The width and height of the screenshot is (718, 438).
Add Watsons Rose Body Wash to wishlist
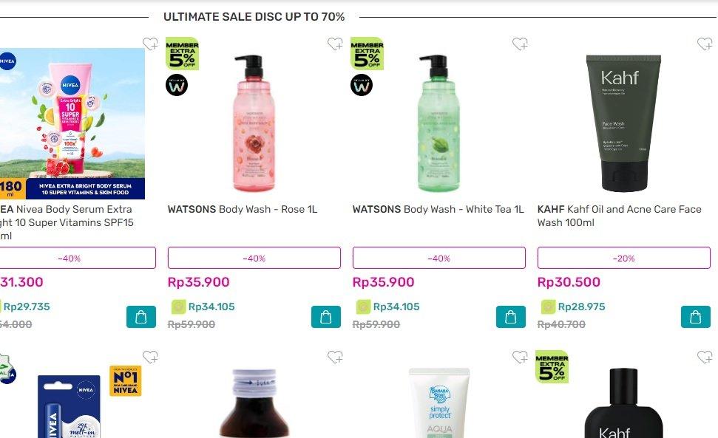click(x=335, y=44)
